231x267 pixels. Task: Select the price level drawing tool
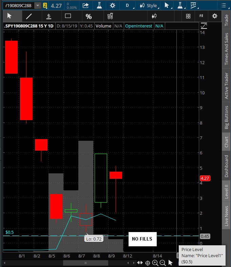point(49,16)
